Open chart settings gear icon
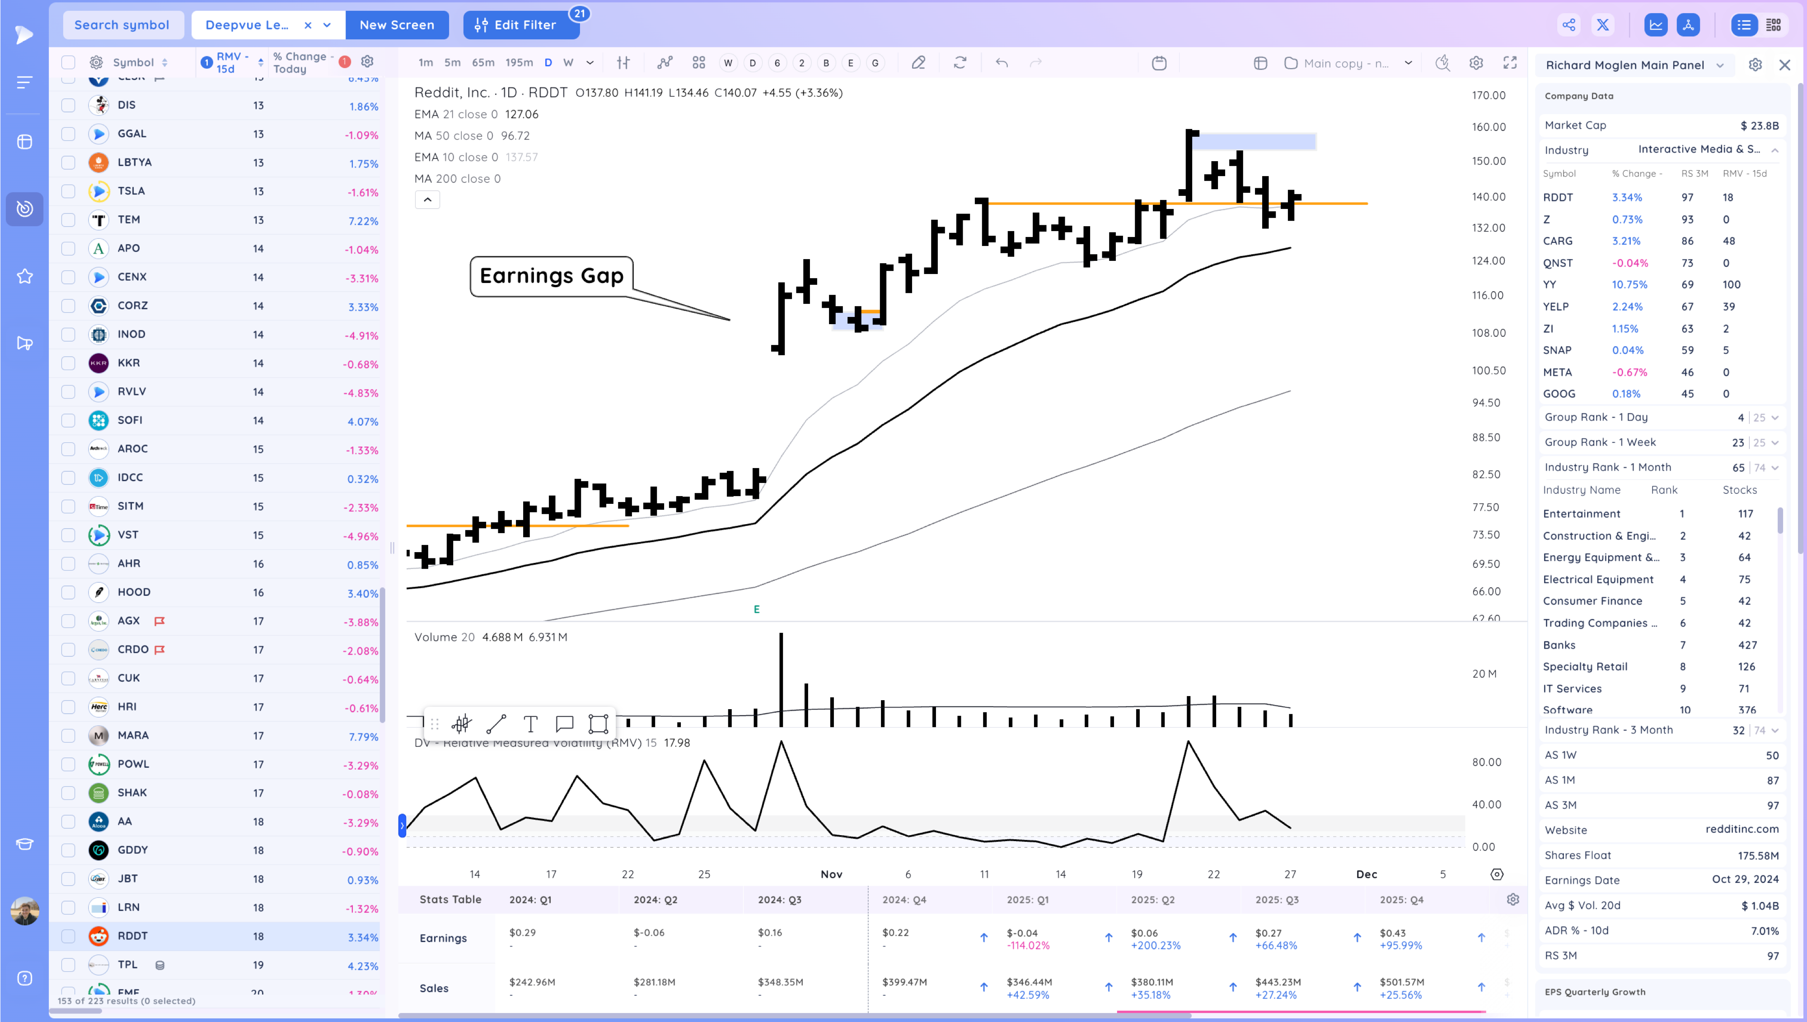1807x1022 pixels. click(1475, 63)
